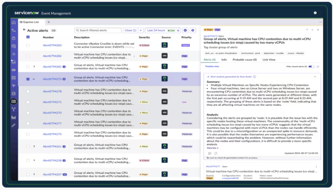The width and height of the screenshot is (333, 190).
Task: Click the Search filtered alerts field
Action: (x=98, y=30)
